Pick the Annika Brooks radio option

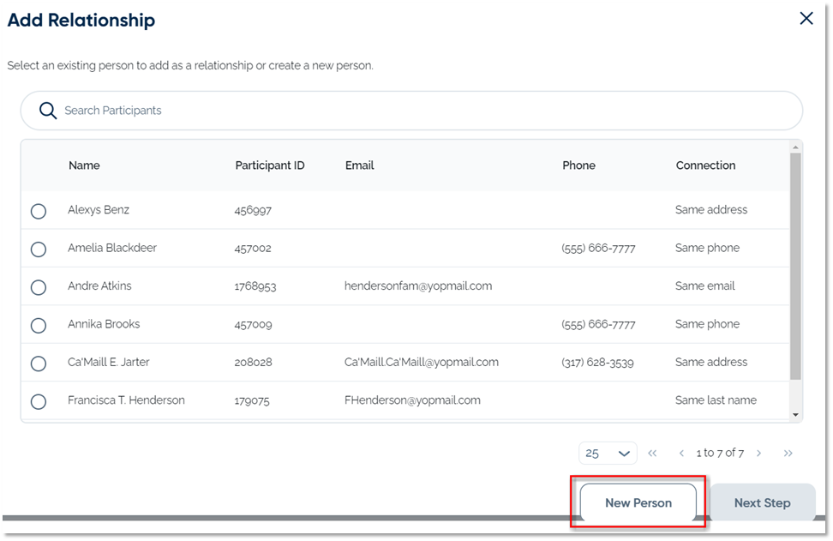coord(39,326)
